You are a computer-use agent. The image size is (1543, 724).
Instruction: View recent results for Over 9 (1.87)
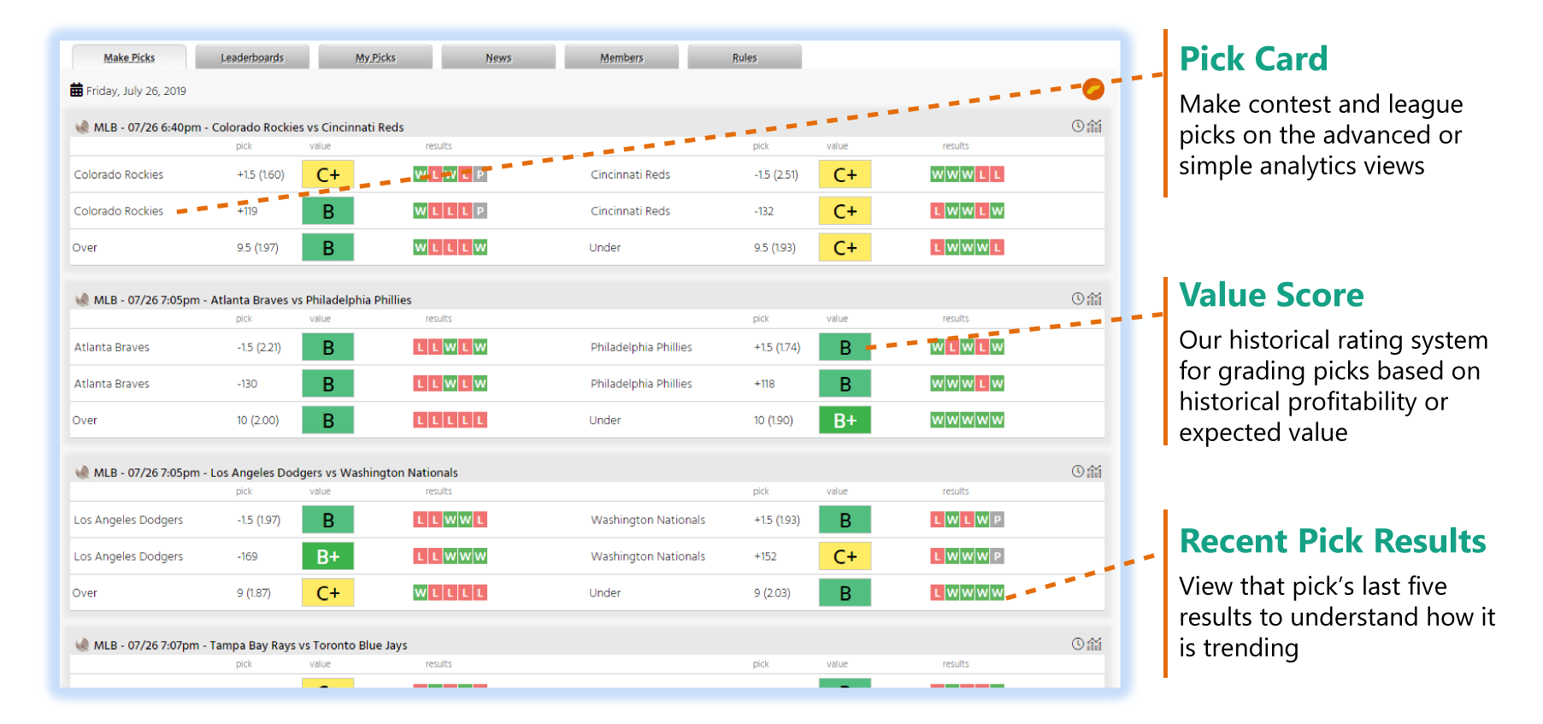tap(451, 593)
